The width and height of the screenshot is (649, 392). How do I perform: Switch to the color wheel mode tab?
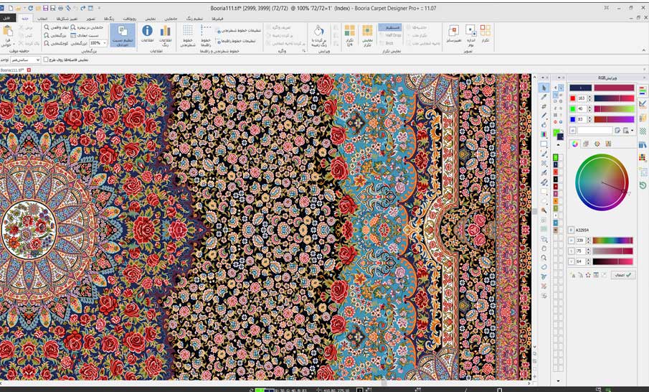coord(575,144)
